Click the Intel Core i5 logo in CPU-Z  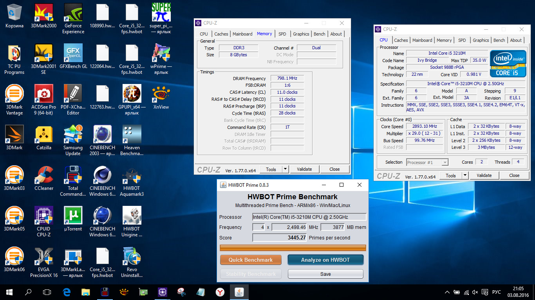[508, 64]
